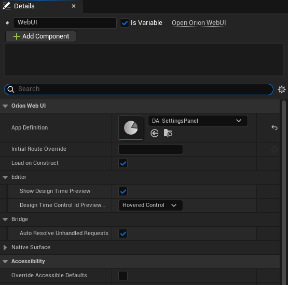Open the Orion WebUI link
288x285 pixels.
coord(199,23)
